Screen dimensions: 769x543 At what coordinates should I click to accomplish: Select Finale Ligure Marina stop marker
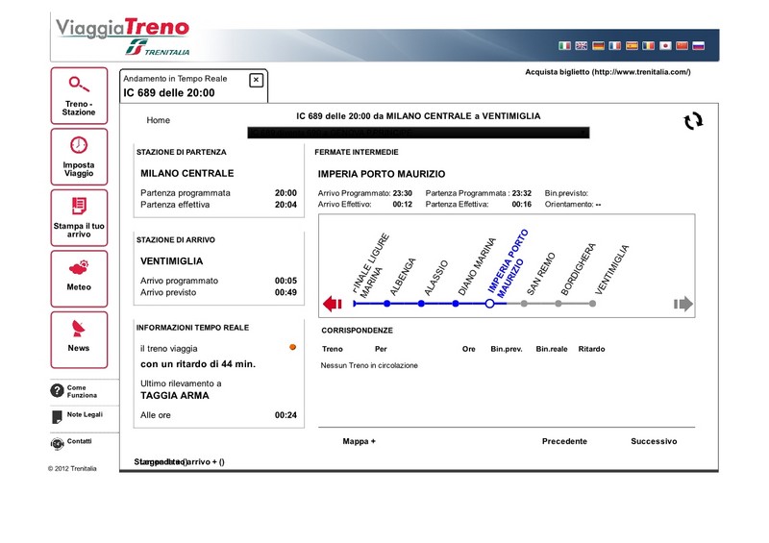(x=355, y=304)
